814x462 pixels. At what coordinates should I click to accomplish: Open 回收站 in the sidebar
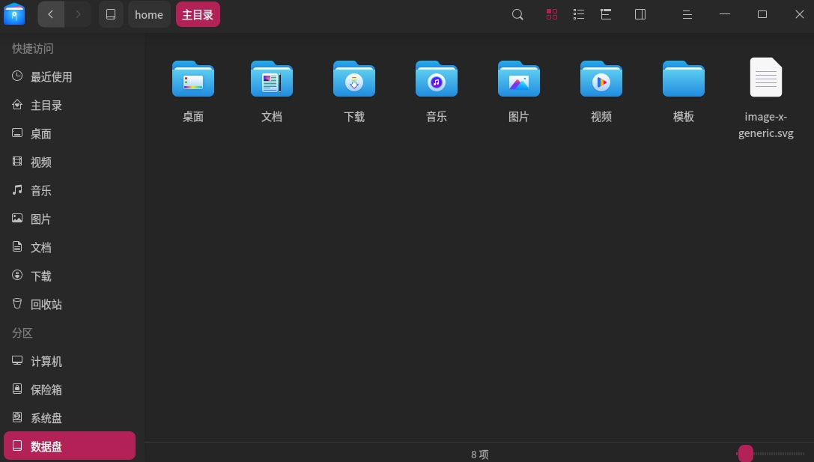click(x=70, y=304)
